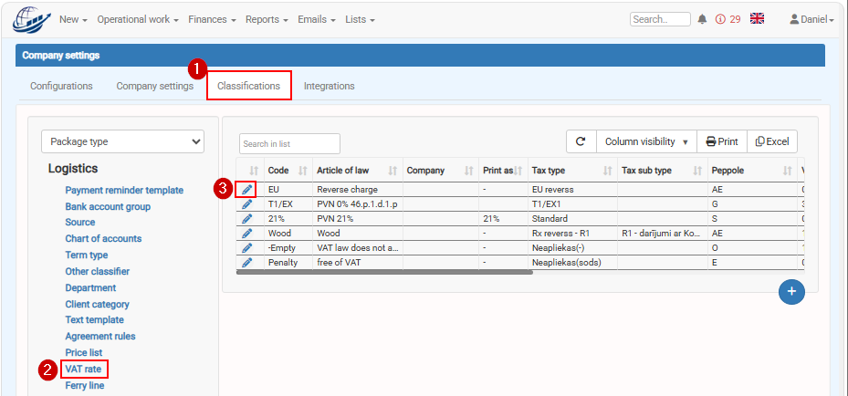Open the VAT rate classifier
Image resolution: width=848 pixels, height=396 pixels.
[83, 369]
